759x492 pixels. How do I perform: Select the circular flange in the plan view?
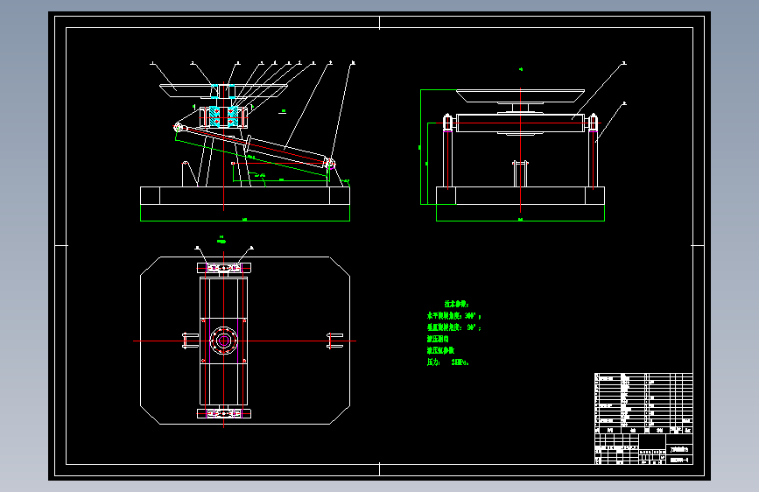pyautogui.click(x=223, y=341)
